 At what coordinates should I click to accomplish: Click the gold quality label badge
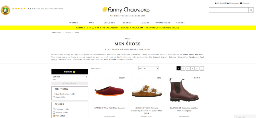pyautogui.click(x=5, y=10)
